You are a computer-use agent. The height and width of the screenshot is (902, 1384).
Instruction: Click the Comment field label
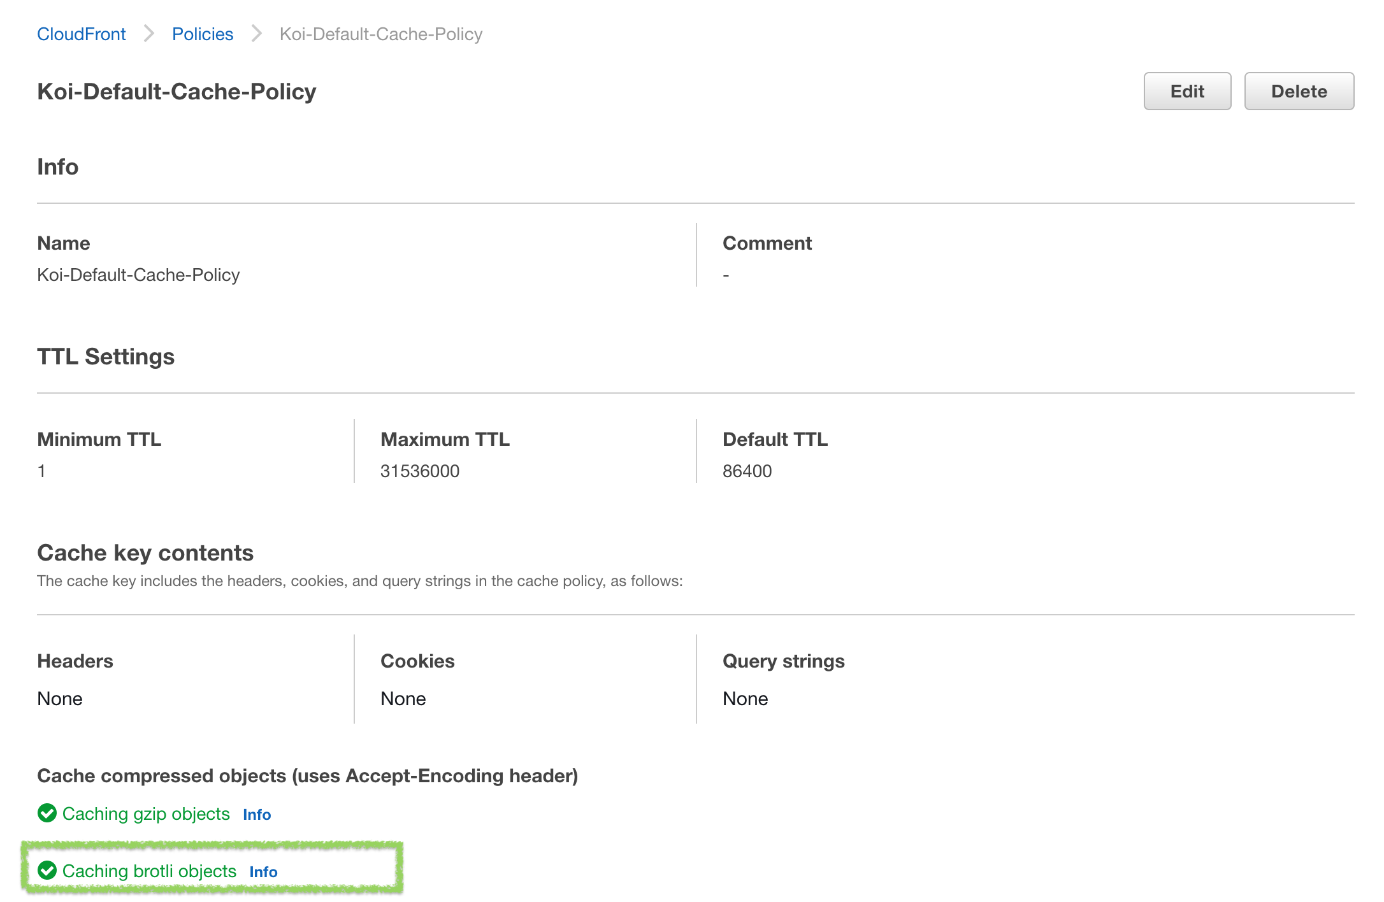click(x=767, y=243)
